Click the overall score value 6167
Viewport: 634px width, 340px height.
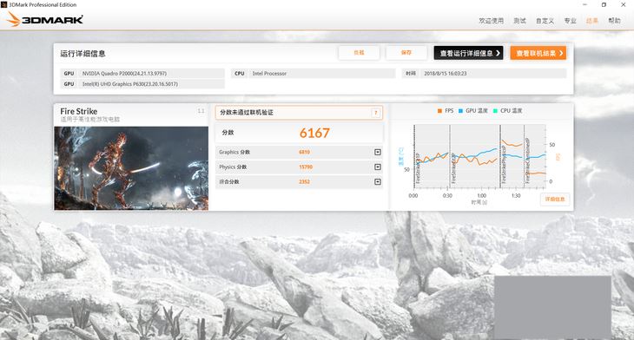314,133
